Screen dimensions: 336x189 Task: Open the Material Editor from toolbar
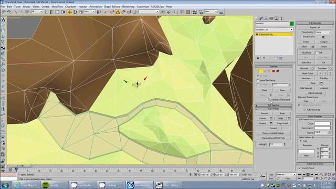pos(195,12)
